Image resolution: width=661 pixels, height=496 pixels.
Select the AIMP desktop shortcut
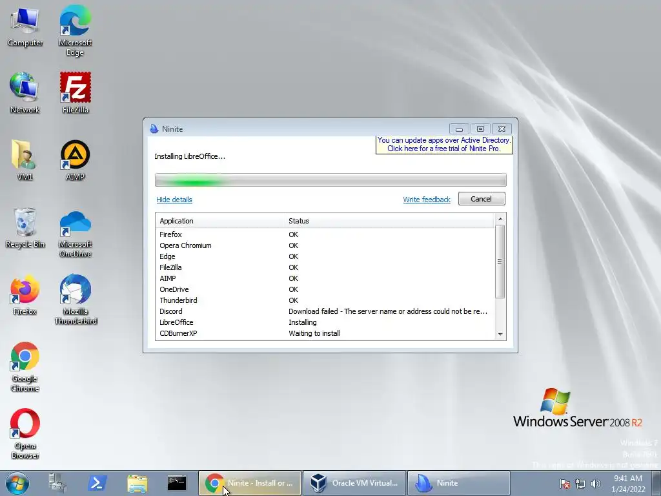75,160
